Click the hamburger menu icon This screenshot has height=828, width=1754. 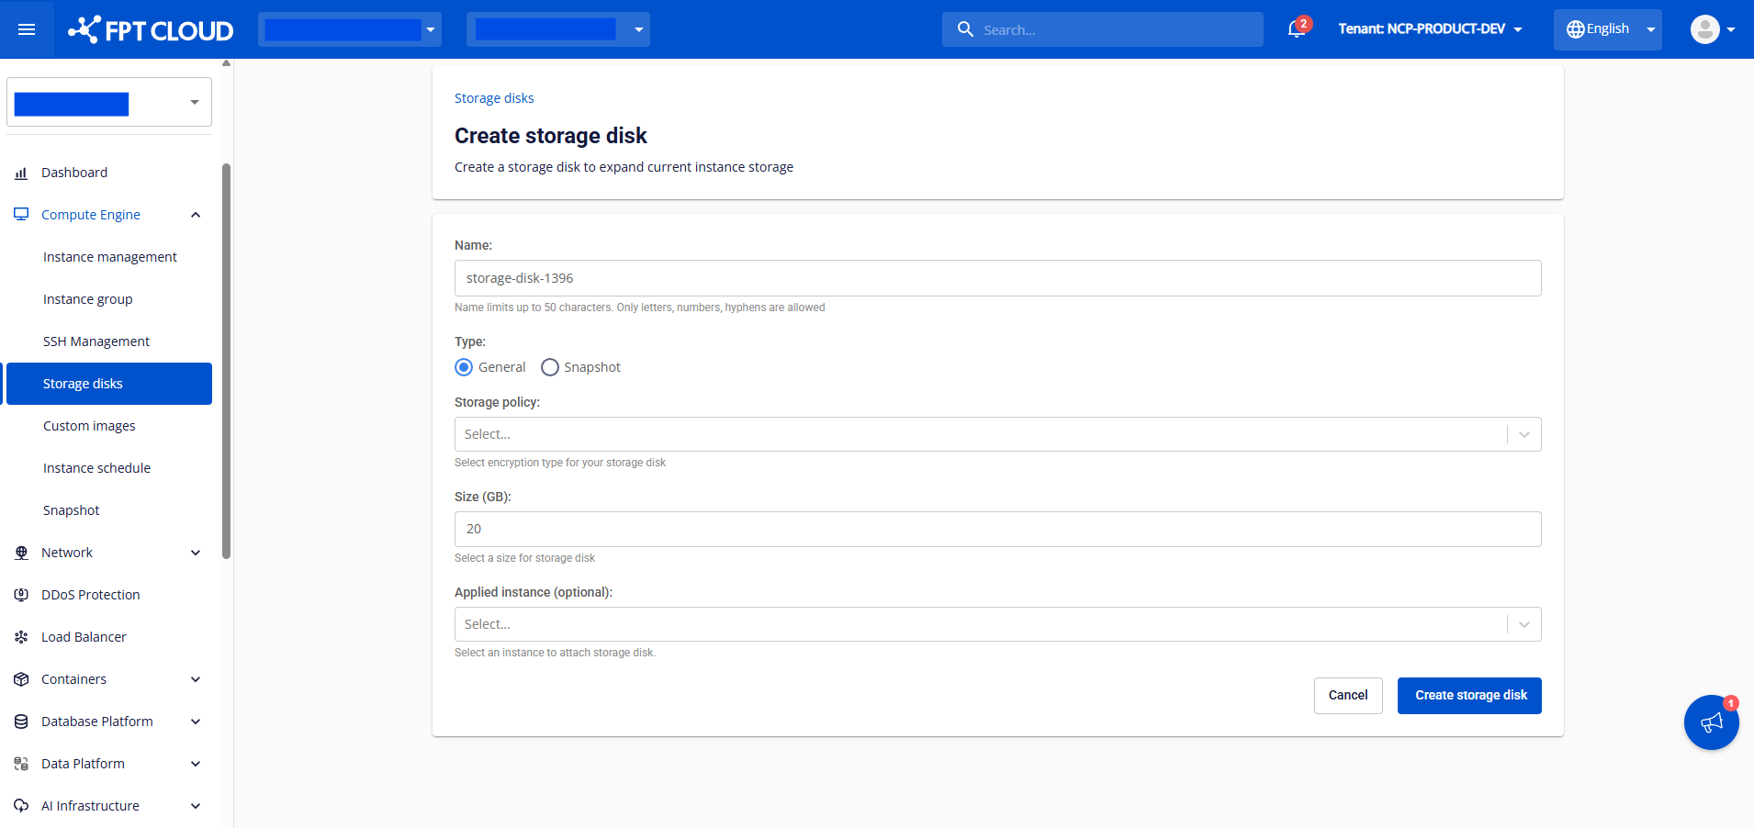(27, 29)
